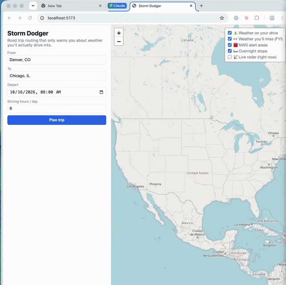Click the Driving hours / day label
The width and height of the screenshot is (286, 285).
point(22,102)
